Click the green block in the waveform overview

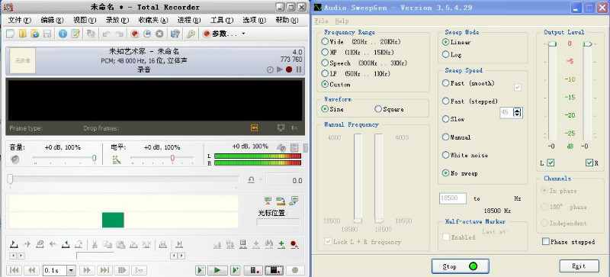(113, 220)
